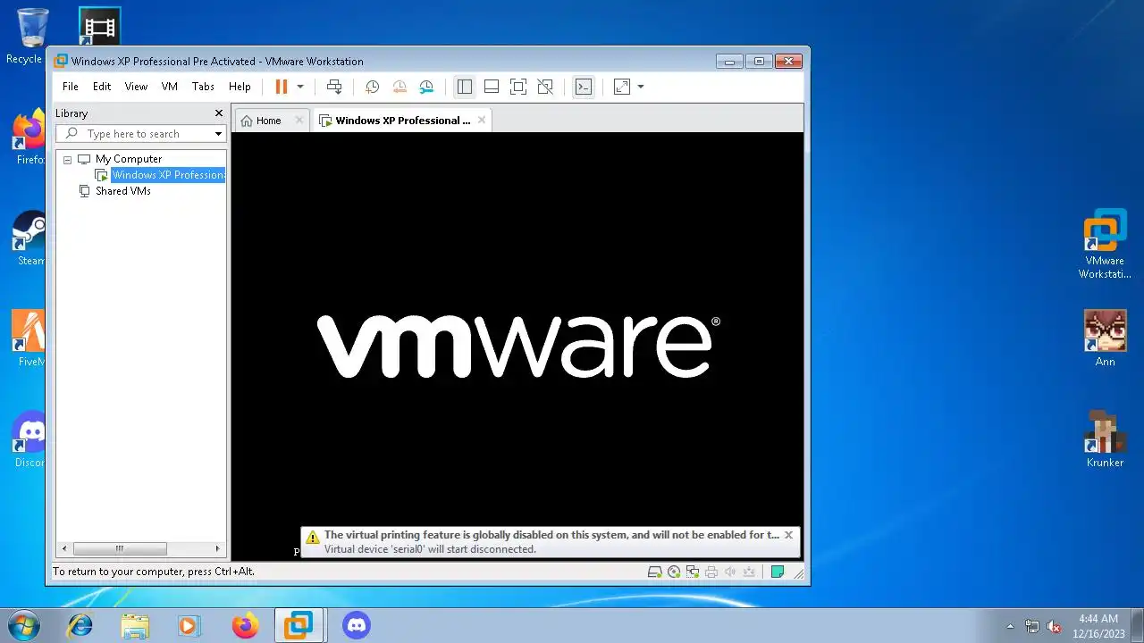Open the Windows Start menu
This screenshot has height=643, width=1144.
coord(23,625)
